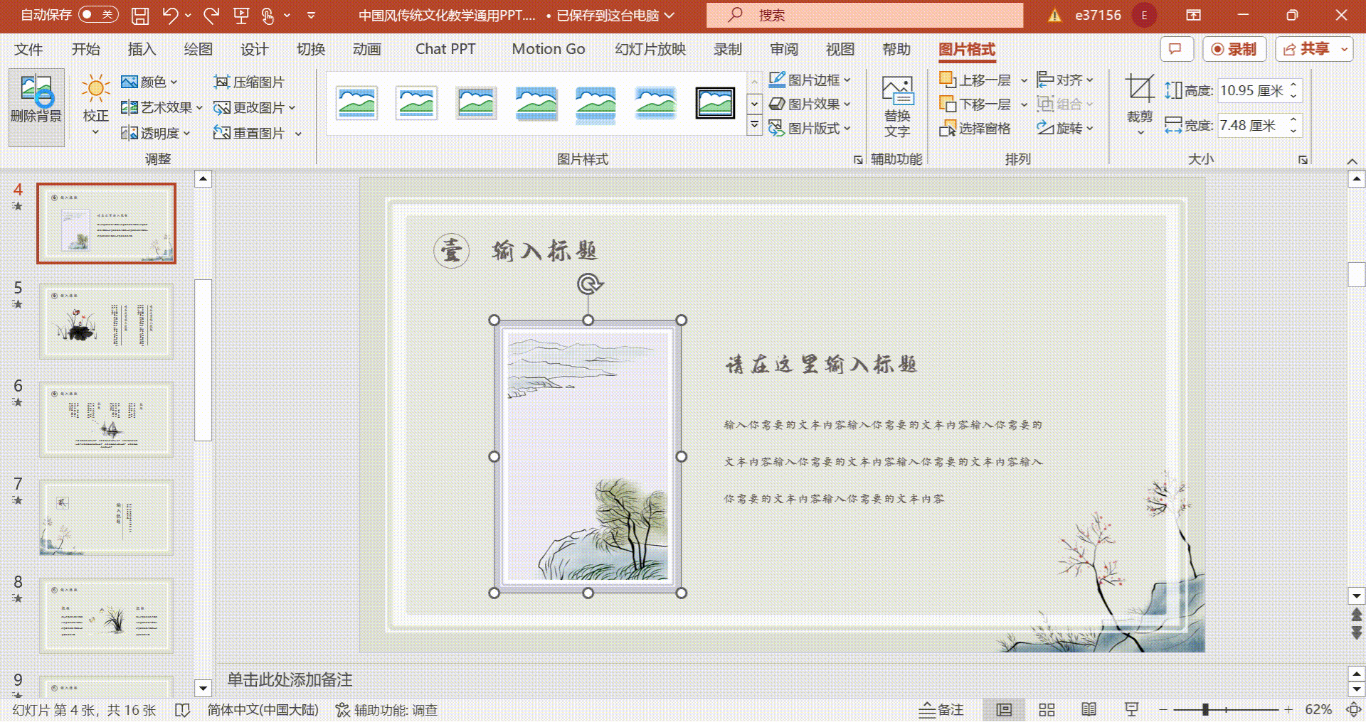
Task: Click the Save icon in title bar
Action: click(x=140, y=16)
